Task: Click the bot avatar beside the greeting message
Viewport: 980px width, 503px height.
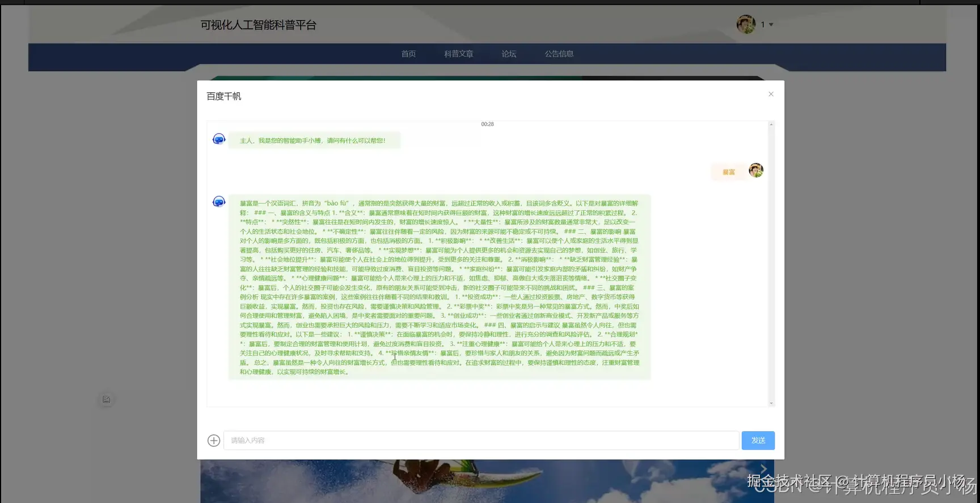Action: coord(219,139)
